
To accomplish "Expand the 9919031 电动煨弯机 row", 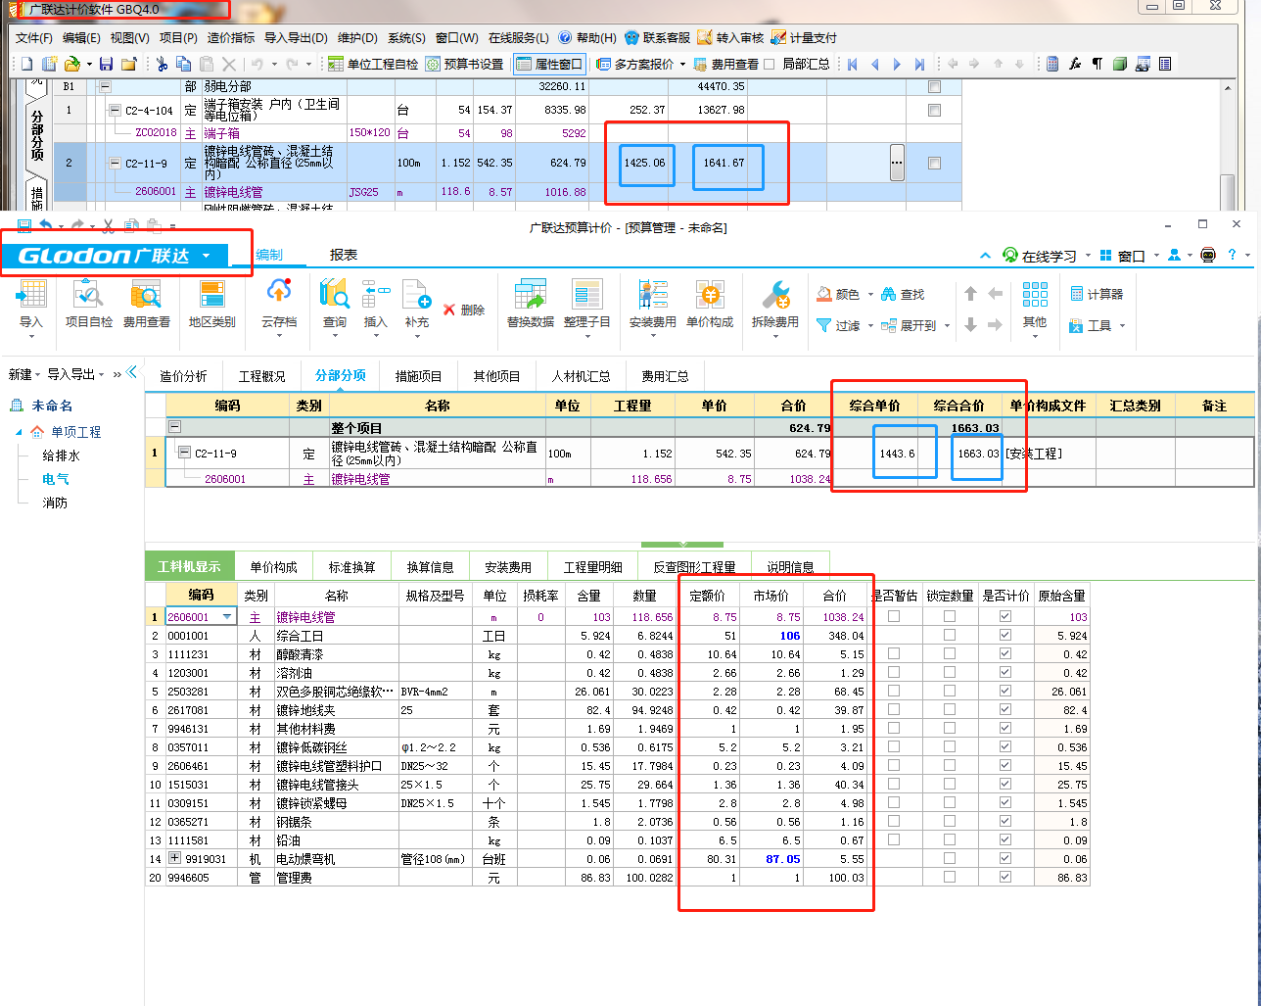I will [x=174, y=858].
